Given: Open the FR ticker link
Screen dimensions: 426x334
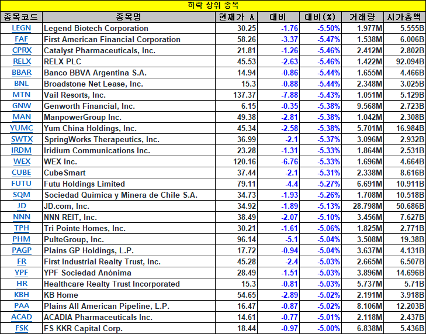Looking at the screenshot, I should 22,261.
